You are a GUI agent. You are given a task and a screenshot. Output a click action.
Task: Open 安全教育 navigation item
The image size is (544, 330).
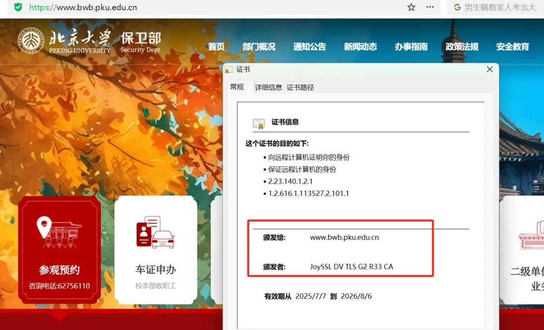tap(512, 47)
